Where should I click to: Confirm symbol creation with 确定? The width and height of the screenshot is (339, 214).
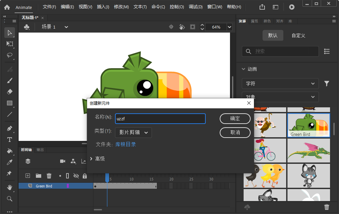coord(235,119)
